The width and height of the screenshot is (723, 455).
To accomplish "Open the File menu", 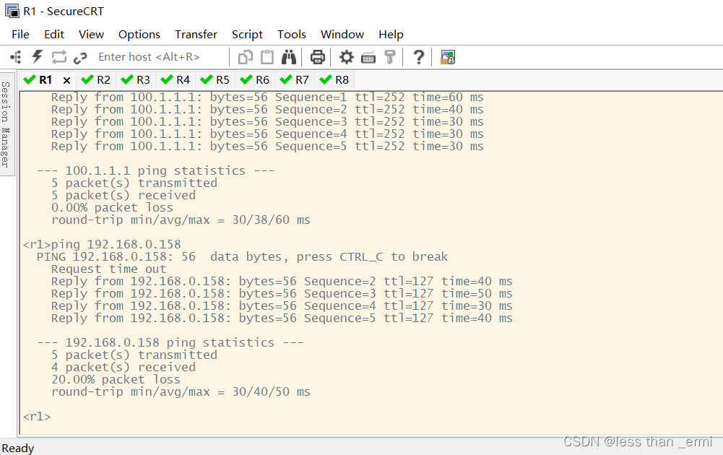I will tap(21, 35).
